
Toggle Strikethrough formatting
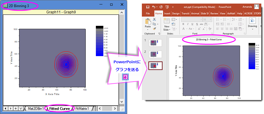[201, 24]
